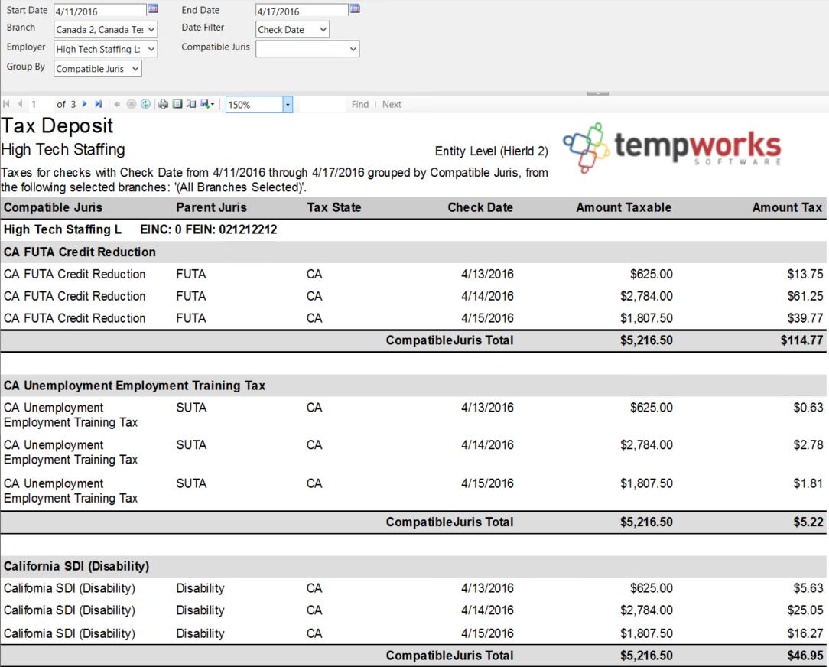Open the Branch dropdown
The height and width of the screenshot is (667, 829).
click(106, 30)
